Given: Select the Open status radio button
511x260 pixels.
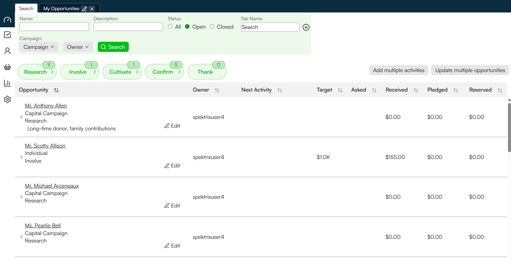Looking at the screenshot, I should pos(187,27).
